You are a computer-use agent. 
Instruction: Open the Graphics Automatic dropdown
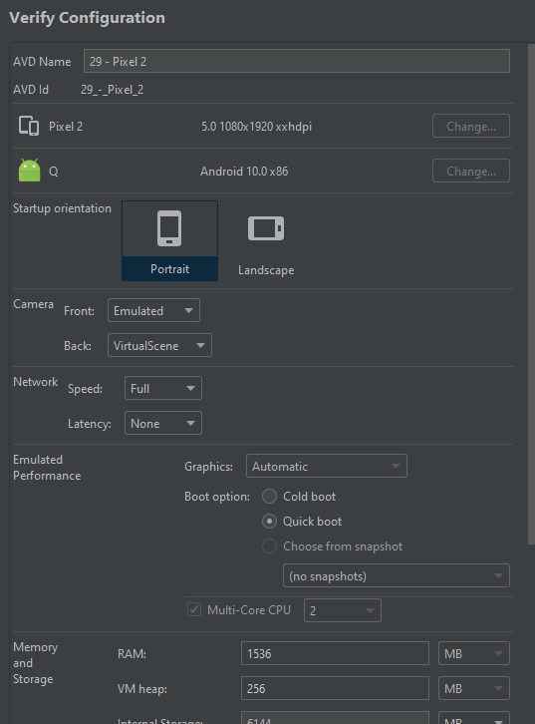click(327, 466)
